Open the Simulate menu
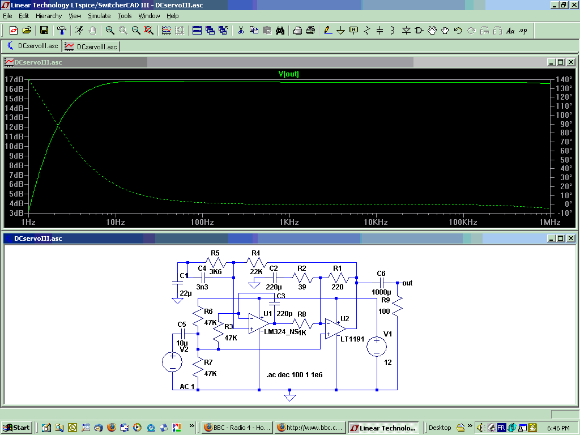 tap(99, 16)
